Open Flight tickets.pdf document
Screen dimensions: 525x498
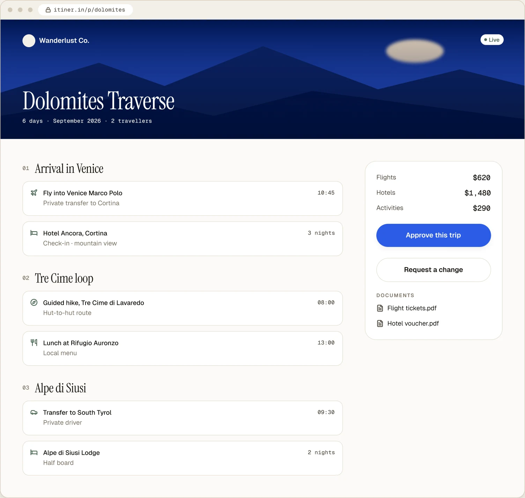pos(412,308)
